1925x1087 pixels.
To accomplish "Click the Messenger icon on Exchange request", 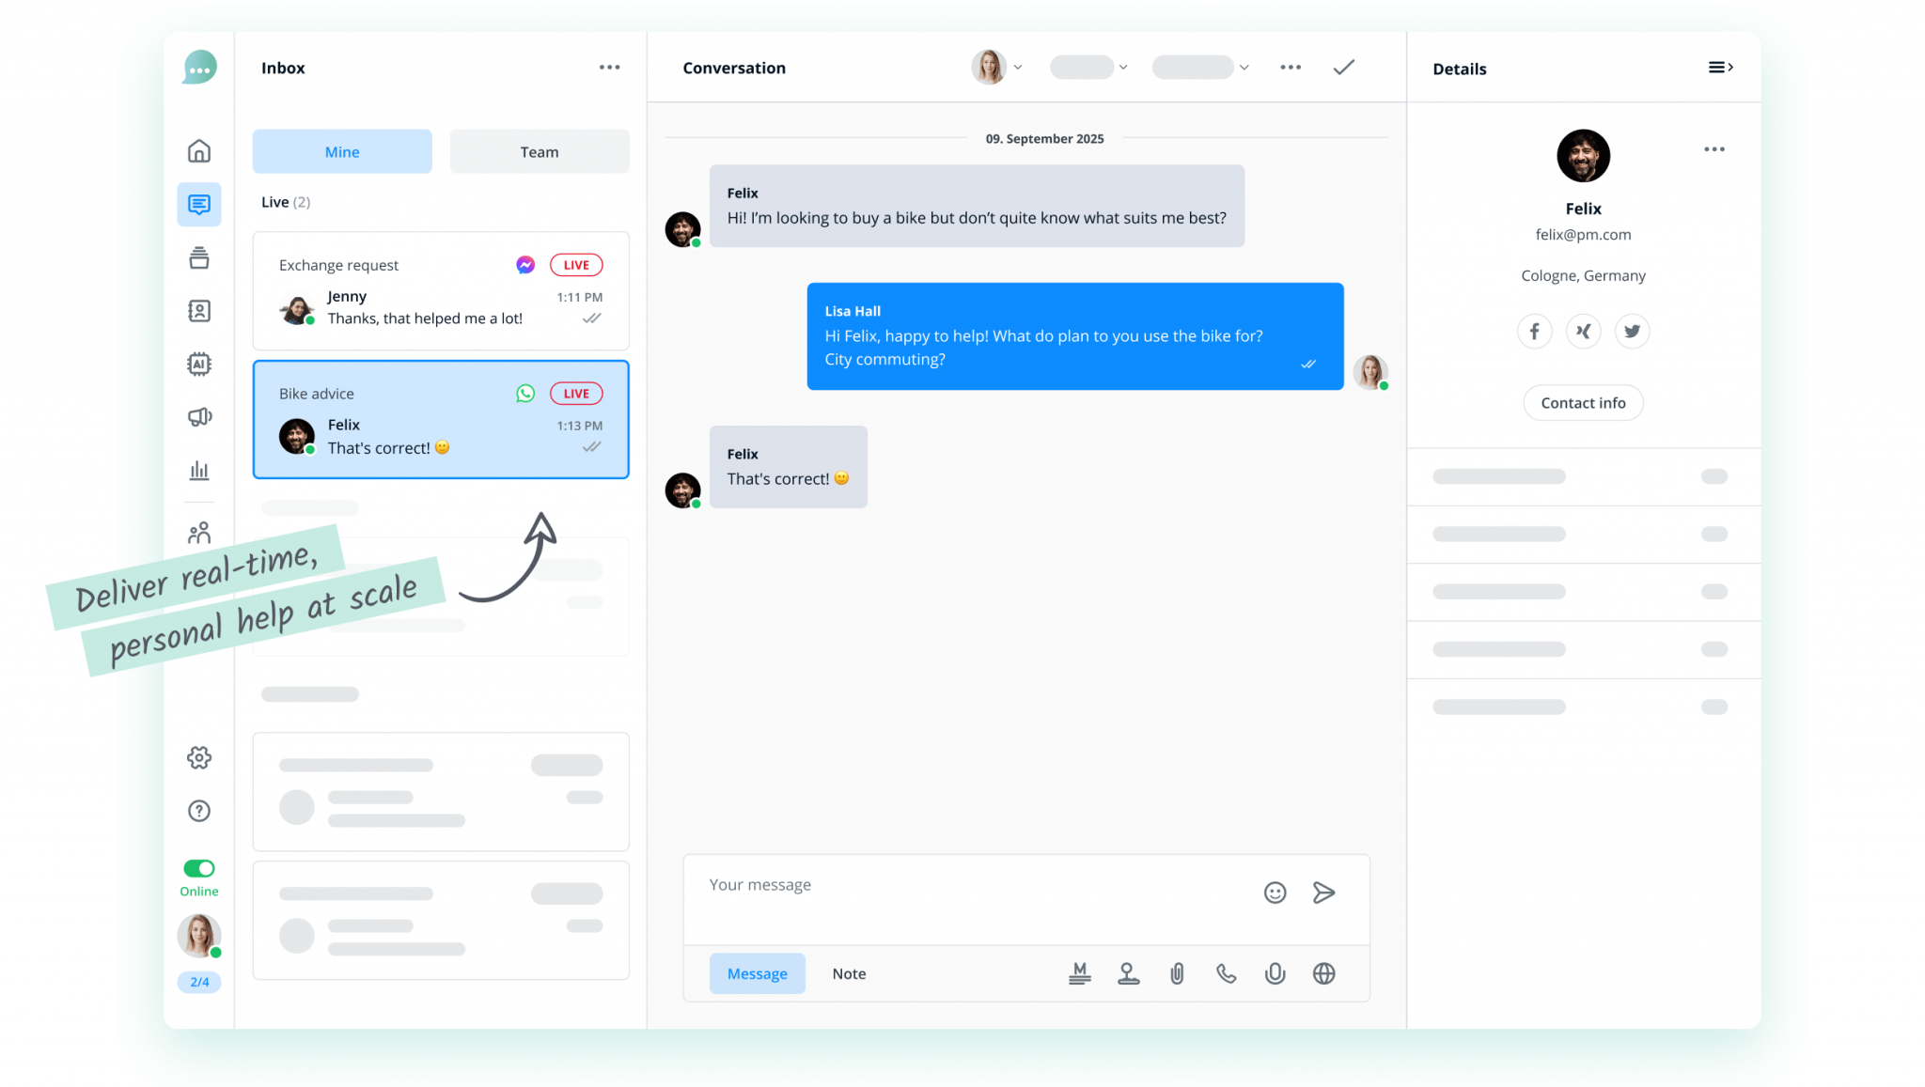I will (525, 265).
